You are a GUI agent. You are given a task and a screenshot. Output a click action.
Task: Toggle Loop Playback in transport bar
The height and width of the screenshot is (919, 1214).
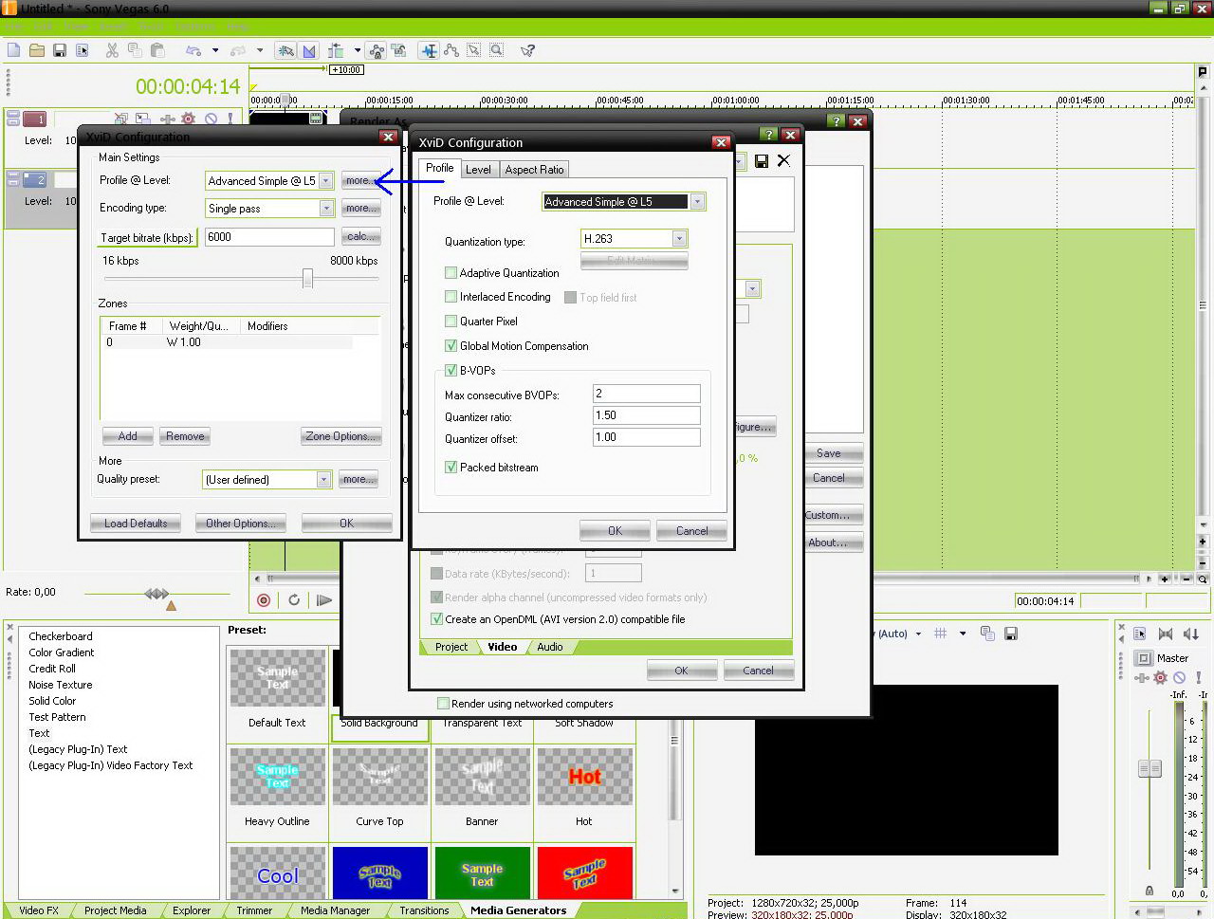[294, 599]
